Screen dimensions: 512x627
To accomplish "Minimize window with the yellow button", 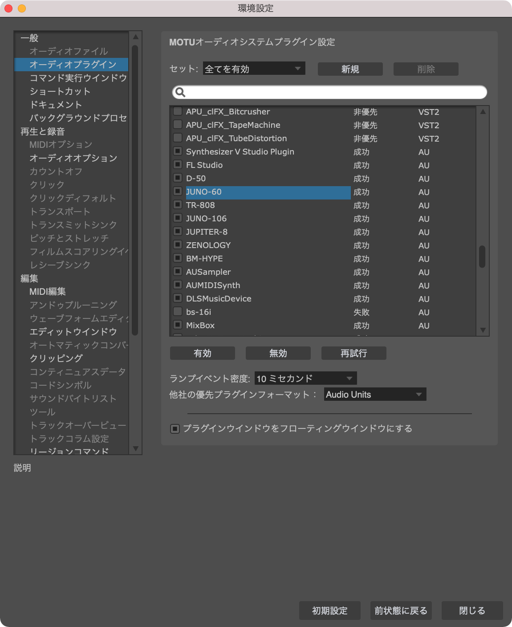I will click(x=22, y=8).
